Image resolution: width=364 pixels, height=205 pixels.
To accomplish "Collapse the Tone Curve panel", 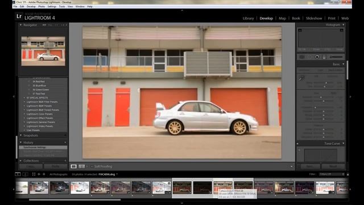I will pyautogui.click(x=344, y=143).
